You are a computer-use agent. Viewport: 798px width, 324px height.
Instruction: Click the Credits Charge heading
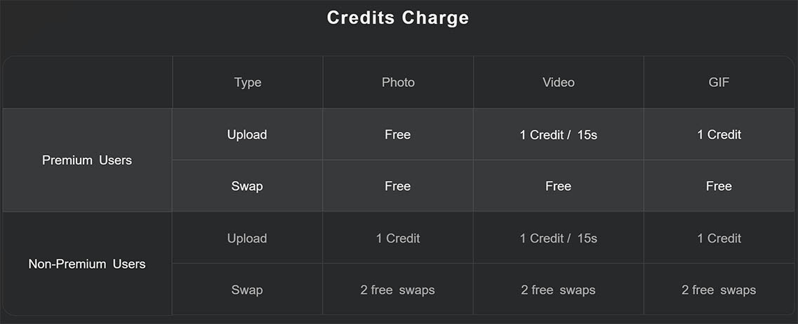[x=397, y=18]
